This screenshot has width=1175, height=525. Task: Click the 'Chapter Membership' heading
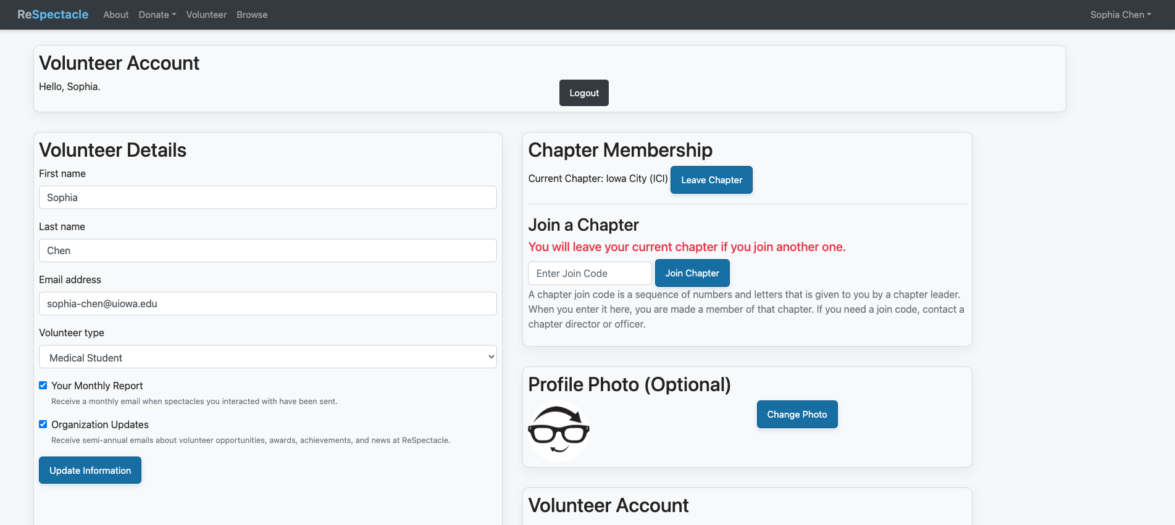(620, 150)
